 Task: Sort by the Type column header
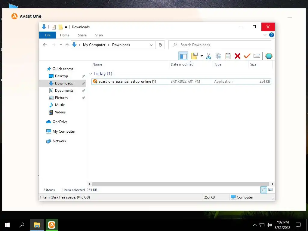coord(218,64)
